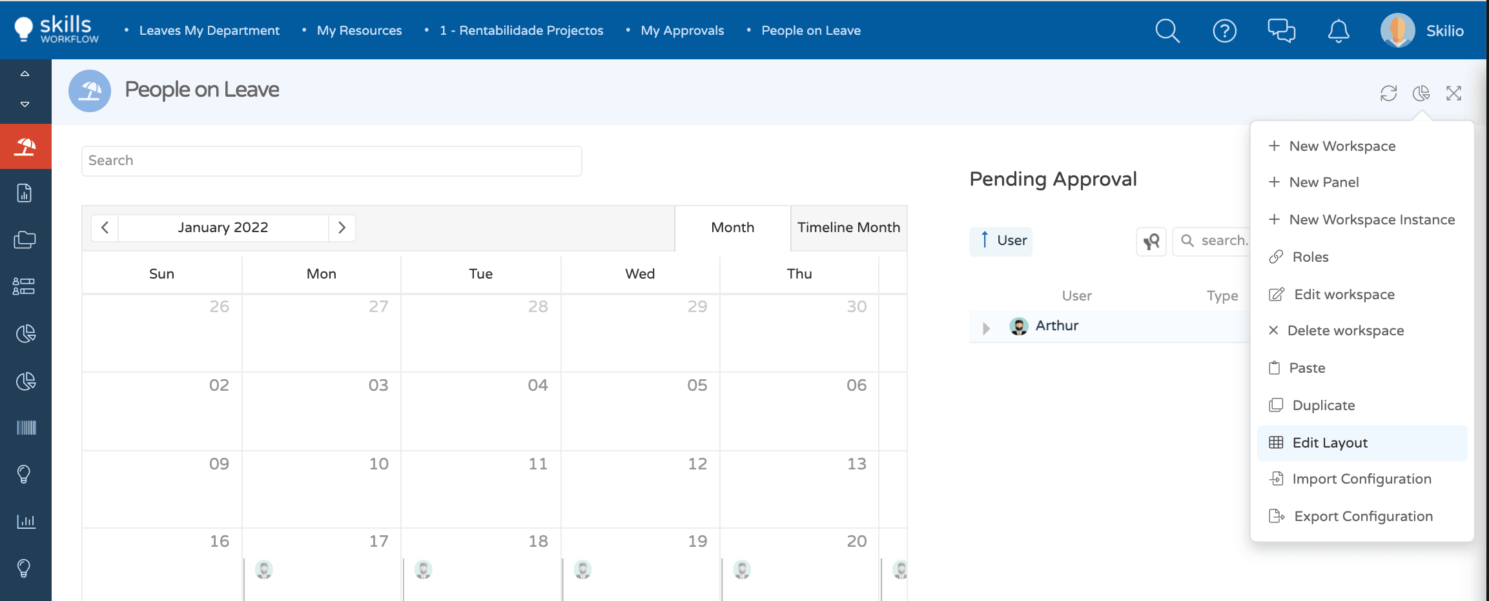The height and width of the screenshot is (601, 1489).
Task: Open the notifications bell
Action: pyautogui.click(x=1339, y=30)
